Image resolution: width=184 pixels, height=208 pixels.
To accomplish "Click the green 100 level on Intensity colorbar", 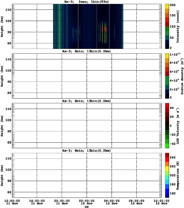I will click(167, 29).
